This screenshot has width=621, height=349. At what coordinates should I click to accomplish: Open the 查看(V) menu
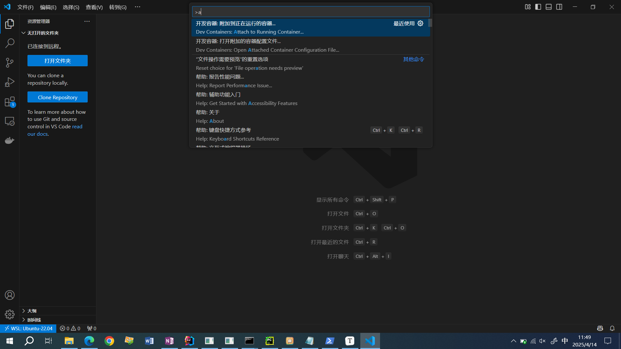click(x=94, y=7)
